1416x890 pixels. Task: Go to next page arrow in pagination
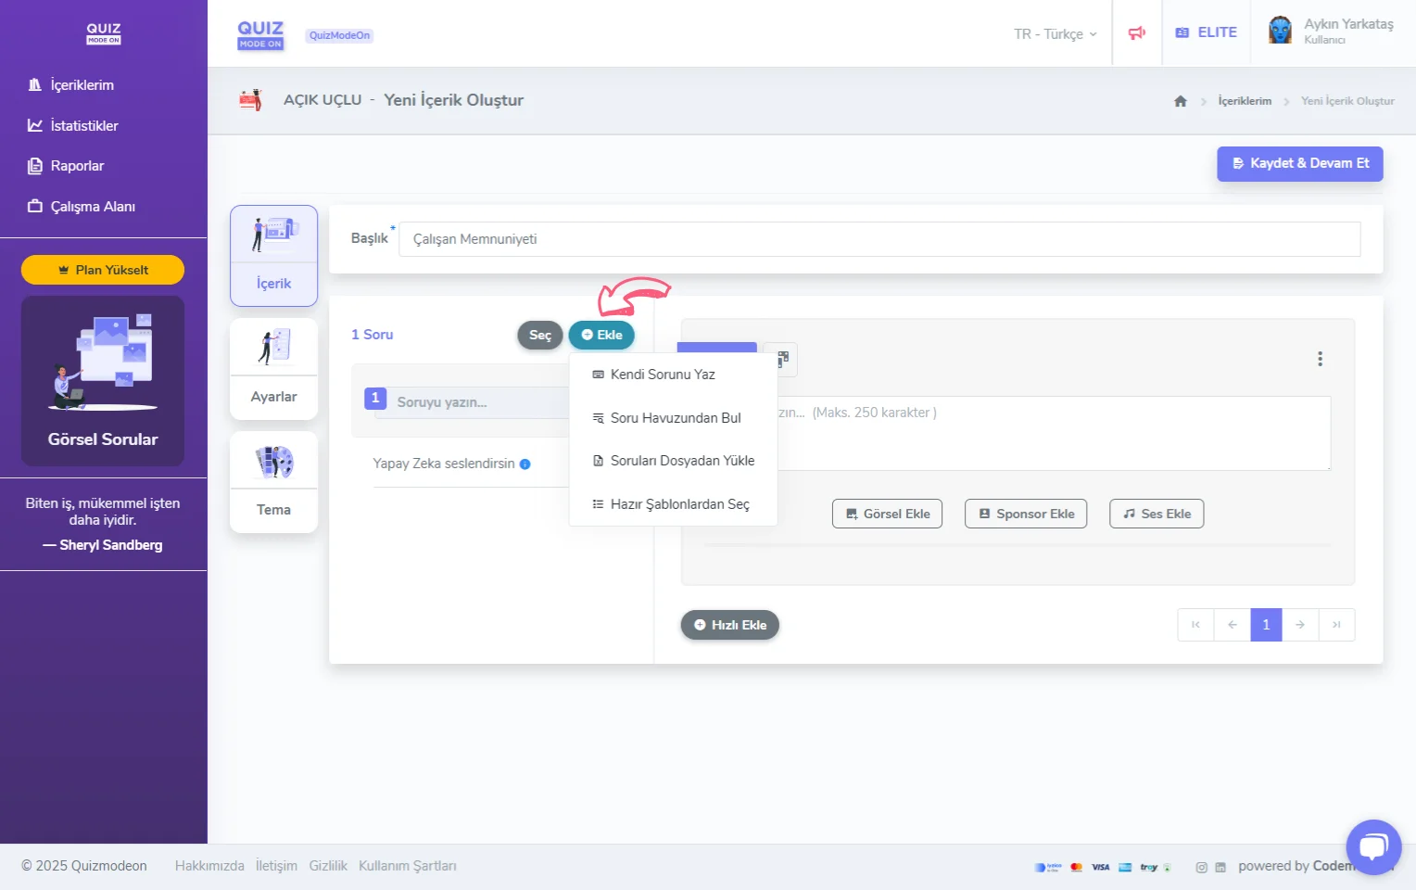[x=1299, y=625]
